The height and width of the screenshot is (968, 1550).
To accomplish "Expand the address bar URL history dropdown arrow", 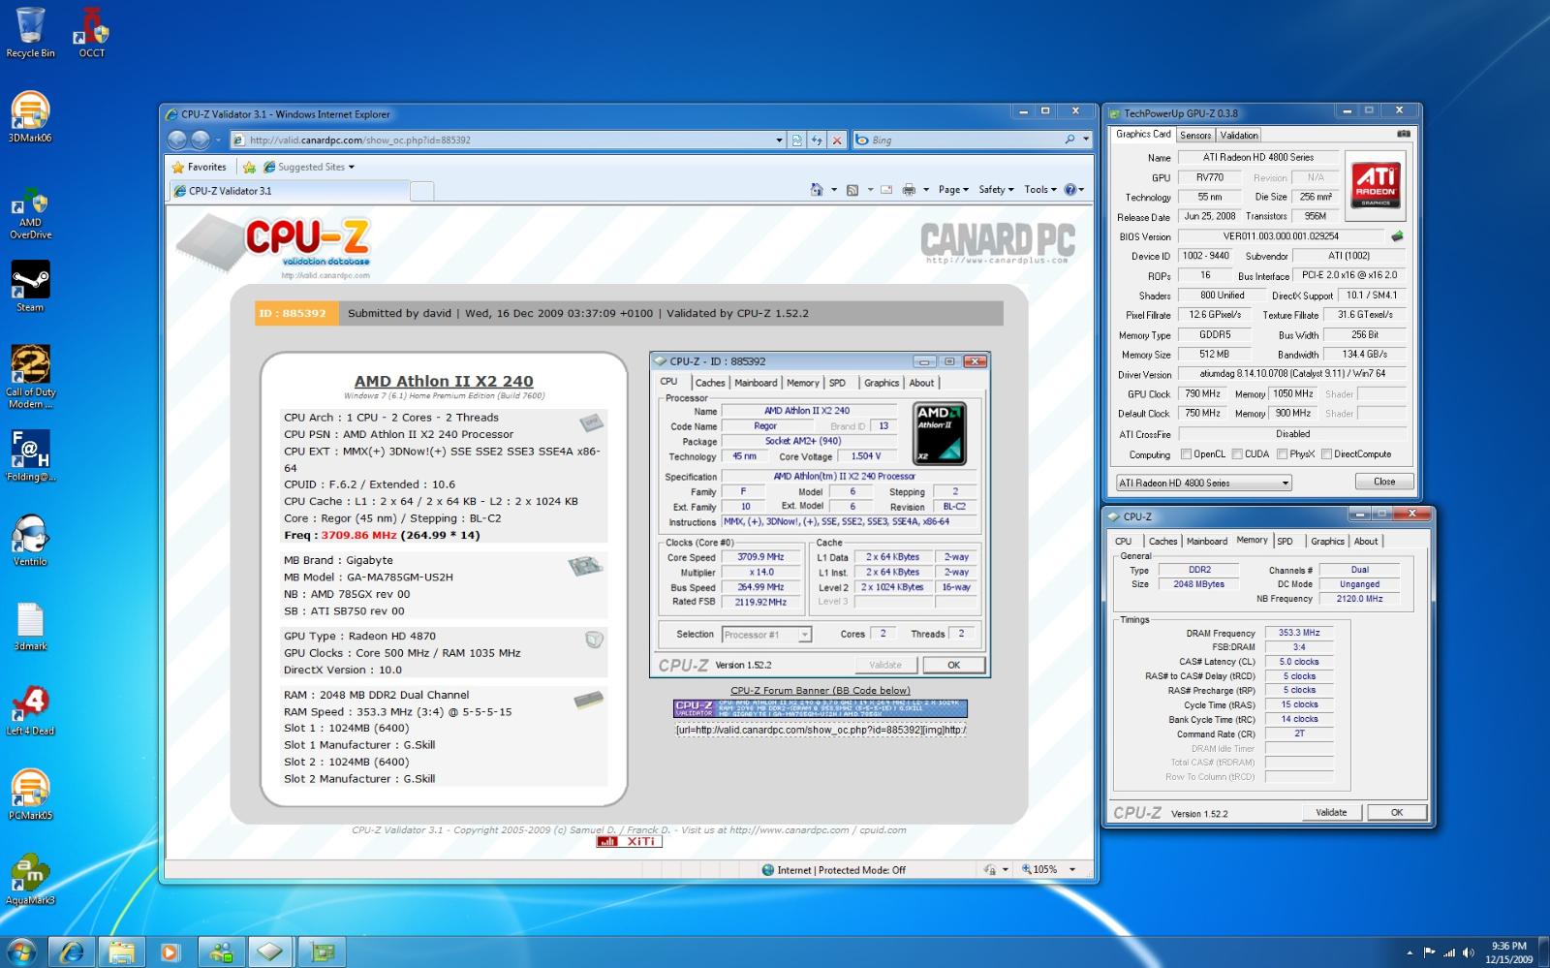I will 779,140.
